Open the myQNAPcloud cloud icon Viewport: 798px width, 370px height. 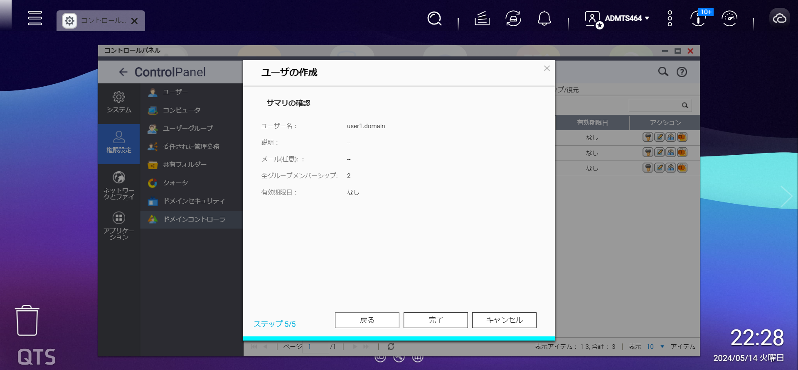779,19
